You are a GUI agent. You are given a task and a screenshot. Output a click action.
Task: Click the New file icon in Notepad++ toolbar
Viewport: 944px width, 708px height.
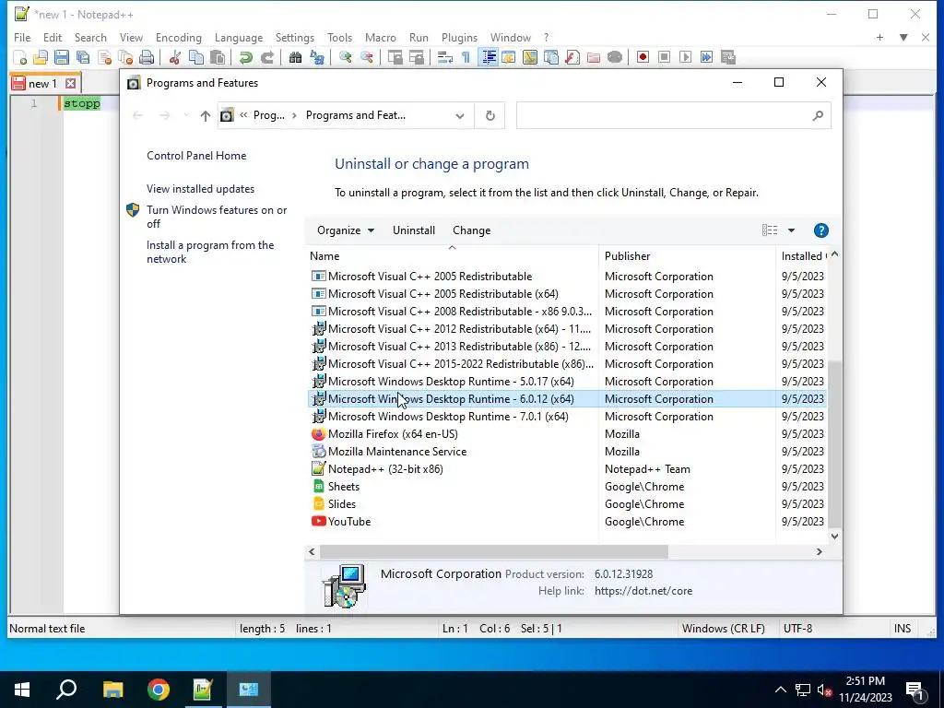pyautogui.click(x=20, y=58)
